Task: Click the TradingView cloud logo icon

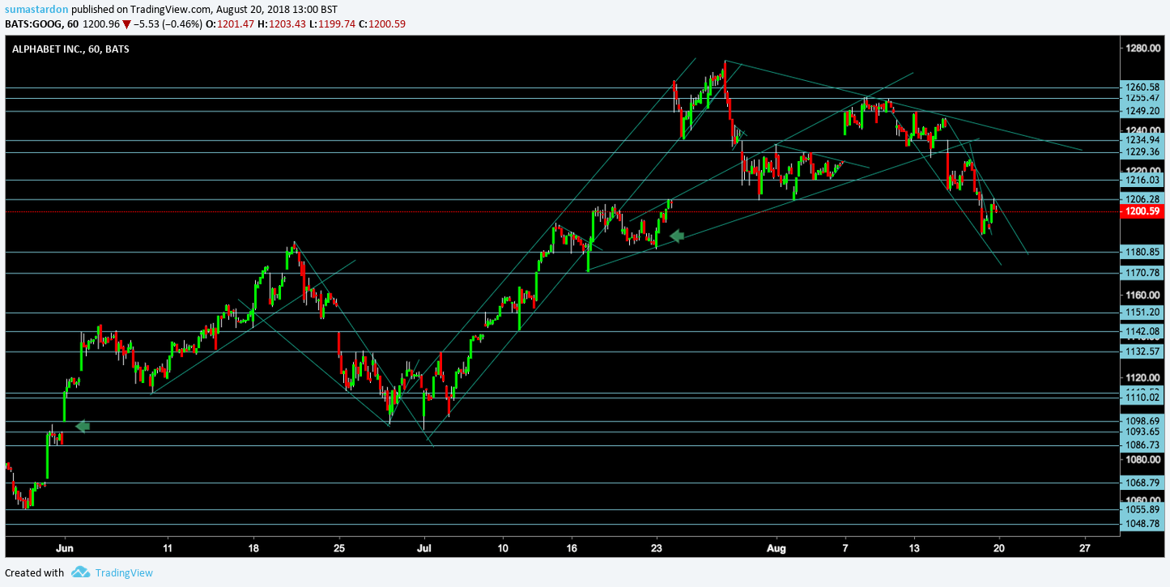Action: click(80, 572)
